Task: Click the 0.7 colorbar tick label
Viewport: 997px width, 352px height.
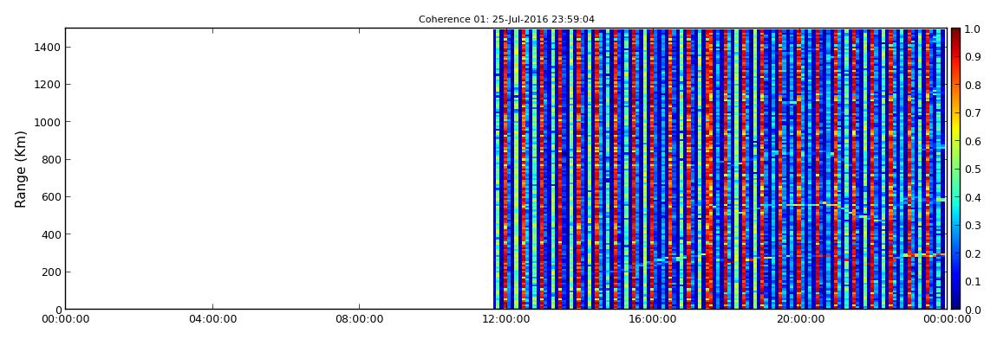Action: (972, 113)
